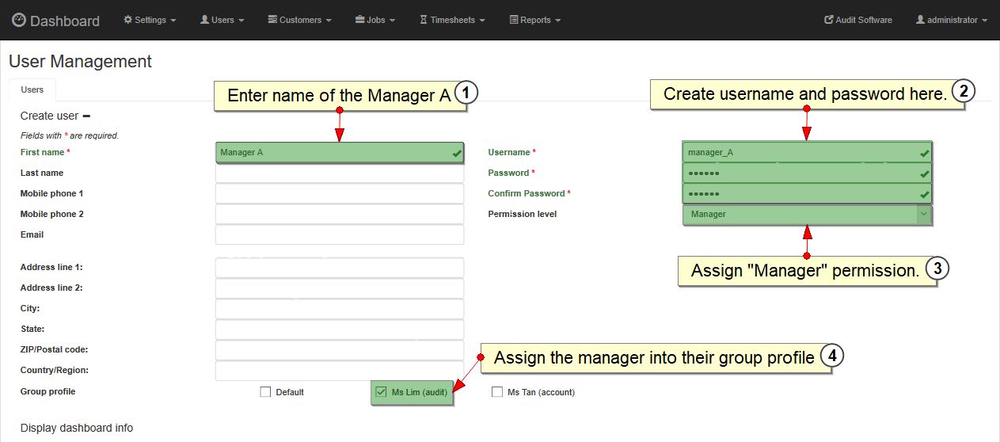Collapse the Create user section

pos(86,116)
